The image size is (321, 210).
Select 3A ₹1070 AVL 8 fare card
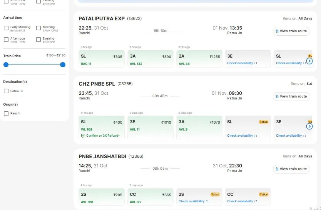[199, 128]
